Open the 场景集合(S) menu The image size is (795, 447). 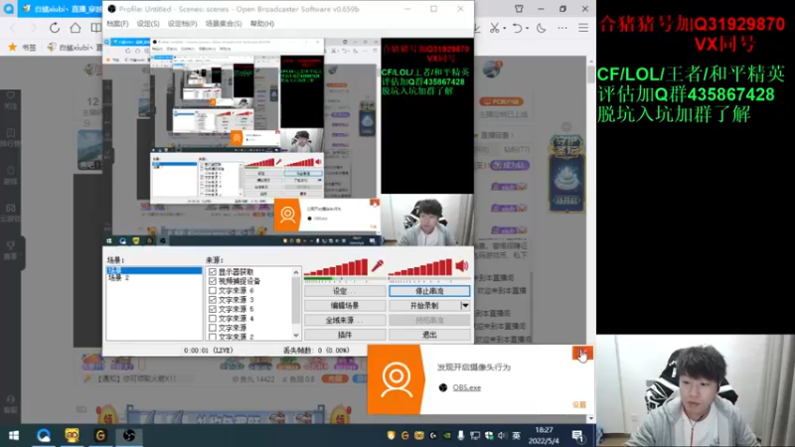coord(224,23)
